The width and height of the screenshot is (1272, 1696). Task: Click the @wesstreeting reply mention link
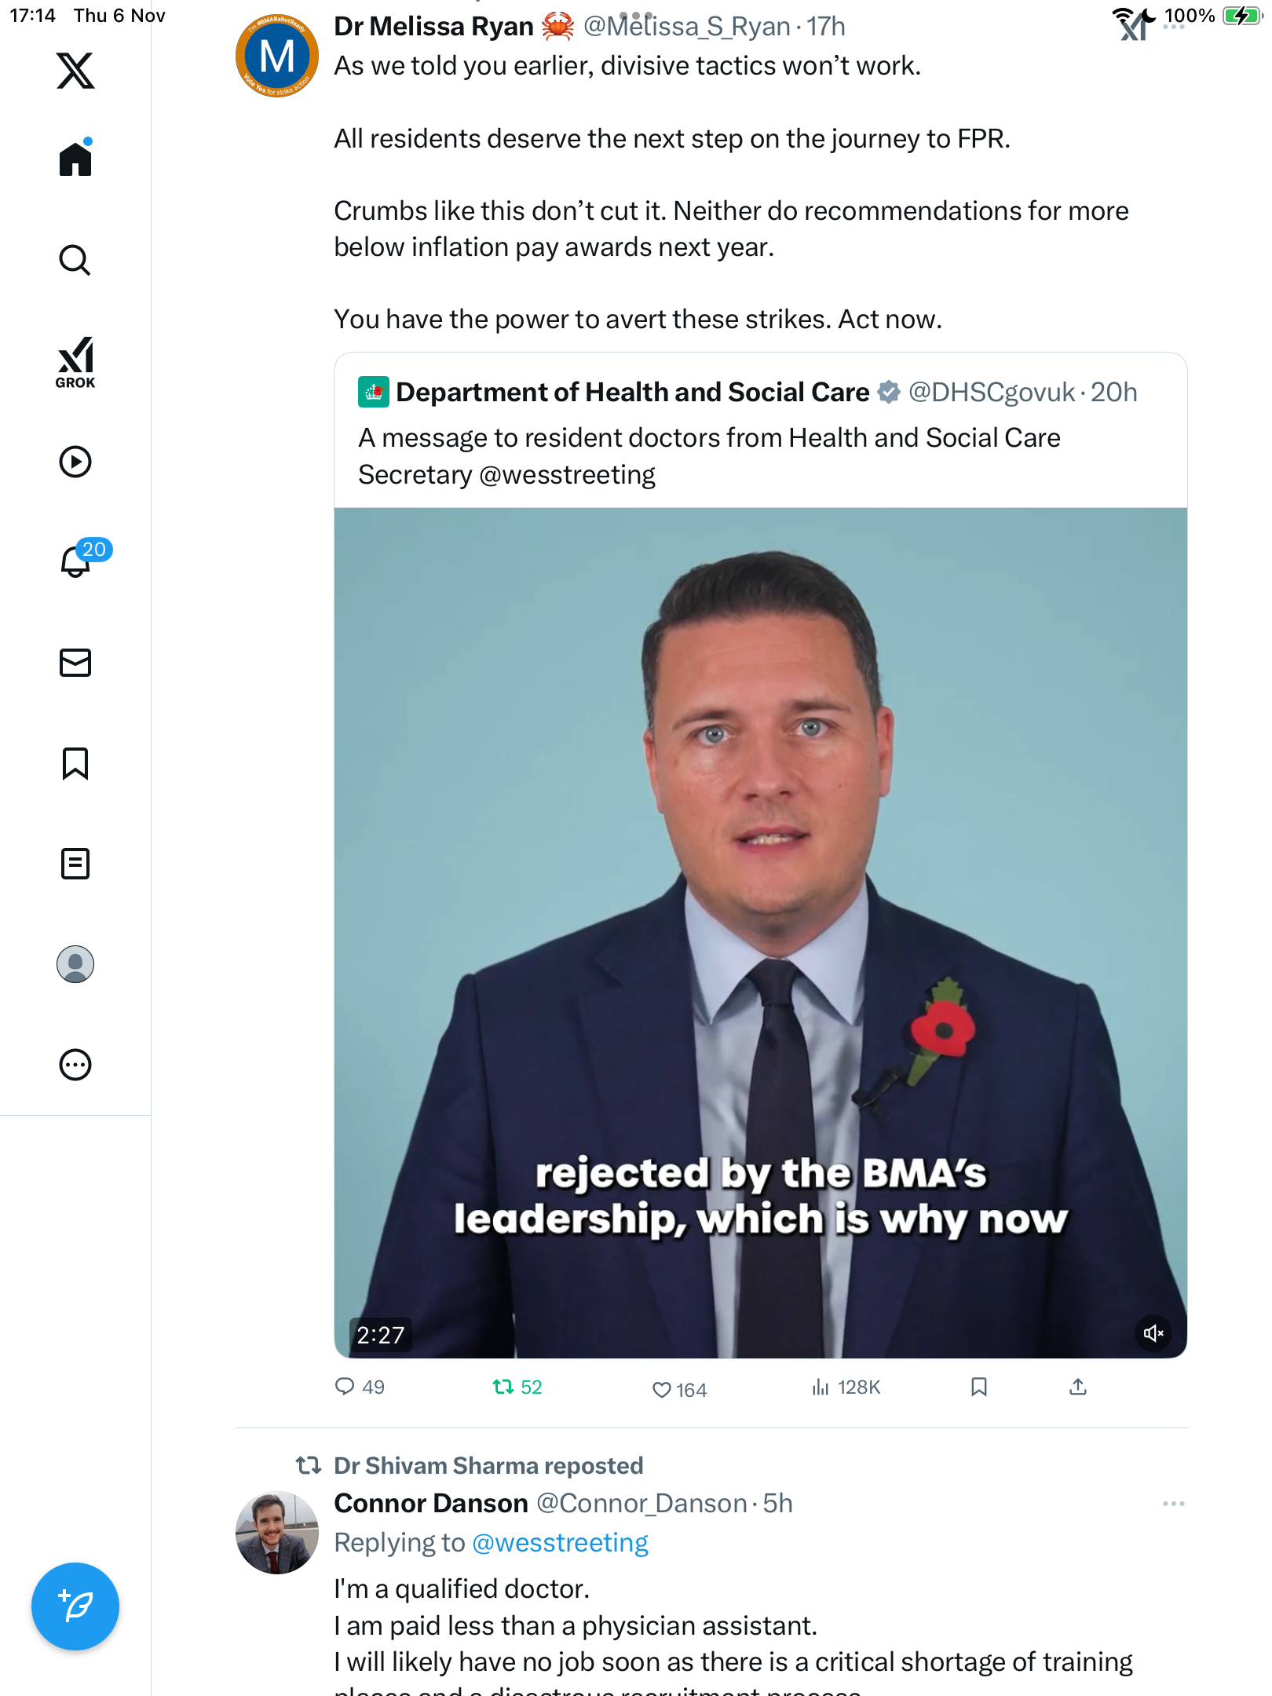[560, 1543]
